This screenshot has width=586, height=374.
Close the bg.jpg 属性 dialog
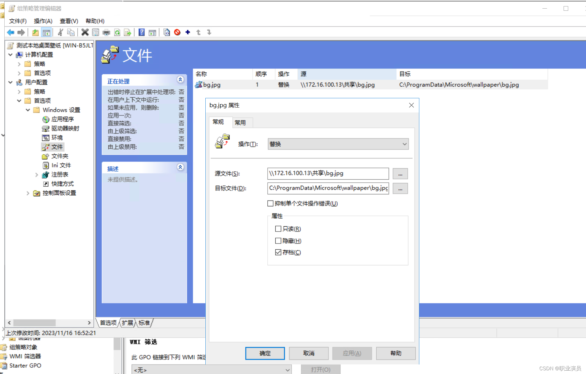coord(411,105)
